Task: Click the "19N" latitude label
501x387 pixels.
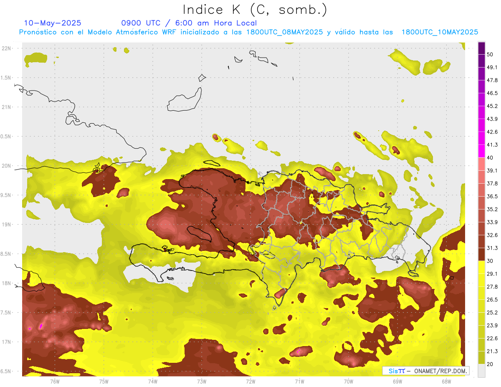Action: click(6, 225)
